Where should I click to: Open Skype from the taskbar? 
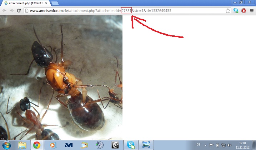click(x=131, y=145)
